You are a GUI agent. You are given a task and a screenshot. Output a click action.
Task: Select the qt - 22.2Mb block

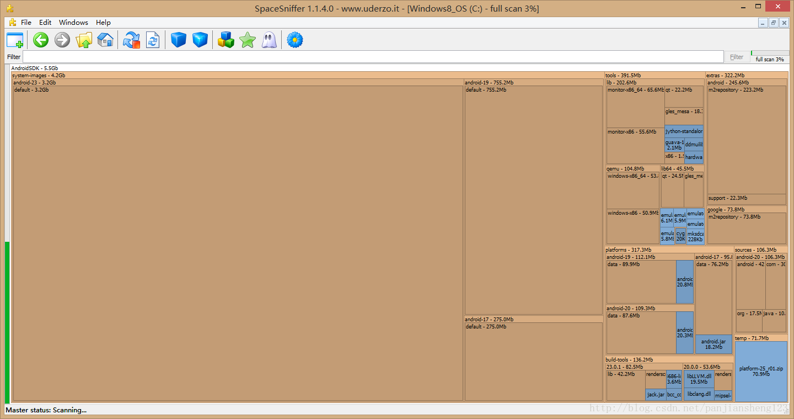pyautogui.click(x=684, y=97)
